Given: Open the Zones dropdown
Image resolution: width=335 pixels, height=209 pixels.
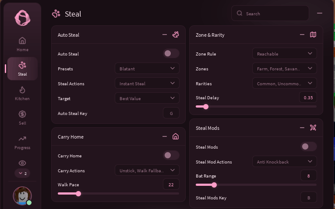Looking at the screenshot, I should 285,69.
